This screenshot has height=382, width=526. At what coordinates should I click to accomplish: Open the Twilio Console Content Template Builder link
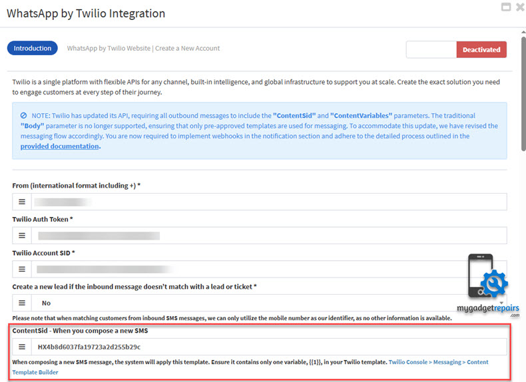(437, 363)
